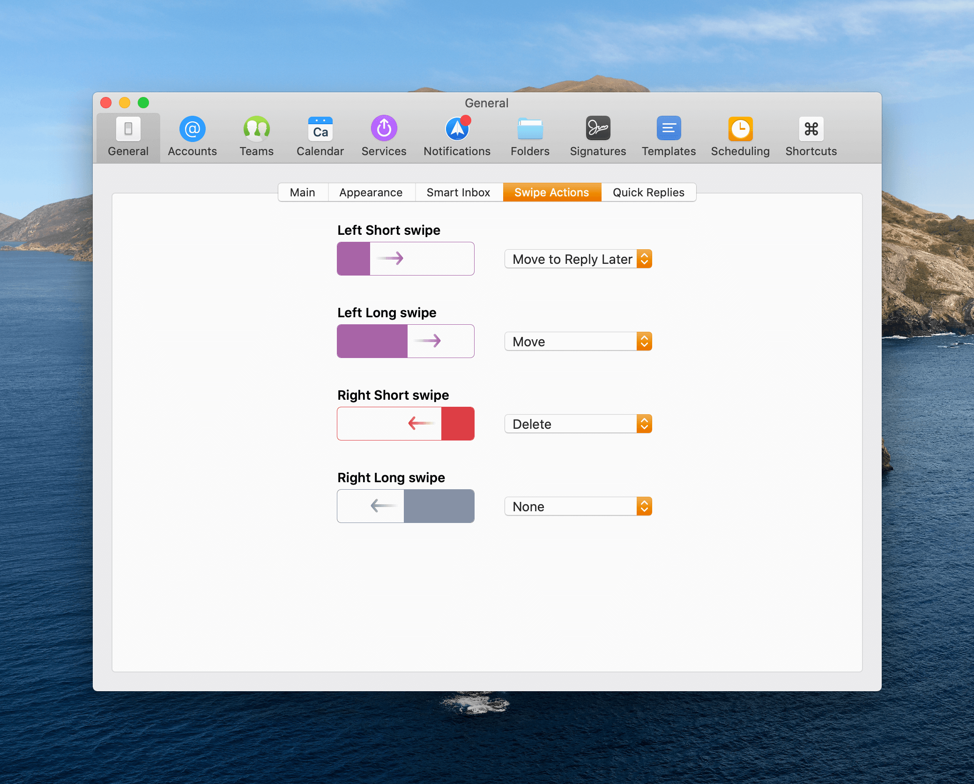
Task: Open the Templates preferences pane
Action: coord(669,136)
